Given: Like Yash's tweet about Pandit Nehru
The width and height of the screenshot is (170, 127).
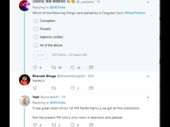Looking at the screenshot, I should click(73, 125).
